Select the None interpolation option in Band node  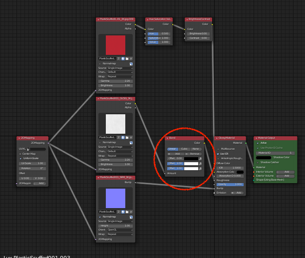[196, 149]
